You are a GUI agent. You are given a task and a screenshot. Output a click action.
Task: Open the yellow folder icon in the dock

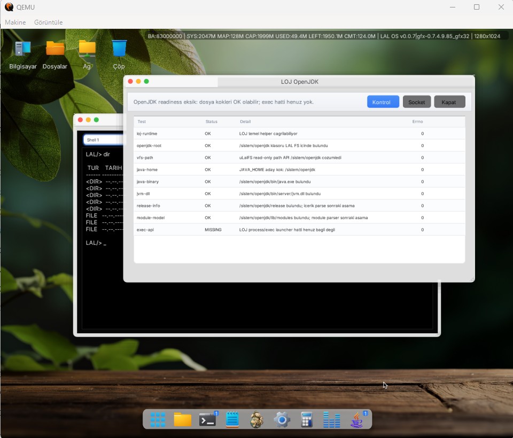point(183,419)
